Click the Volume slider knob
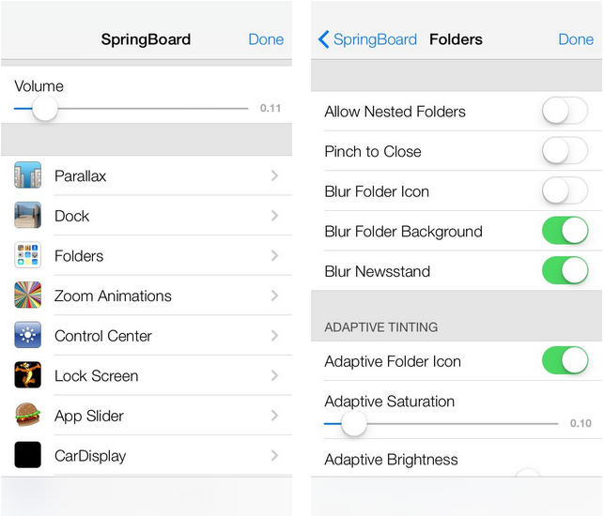The height and width of the screenshot is (516, 604). (45, 109)
